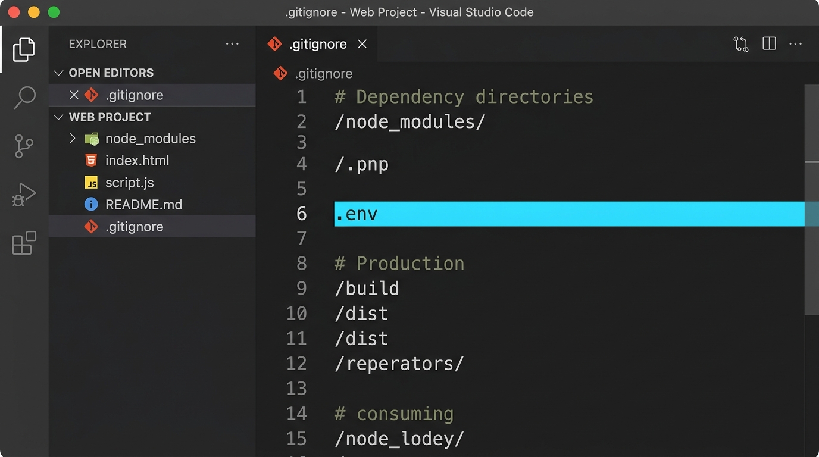Viewport: 819px width, 457px height.
Task: Split the editor to the right
Action: point(769,44)
